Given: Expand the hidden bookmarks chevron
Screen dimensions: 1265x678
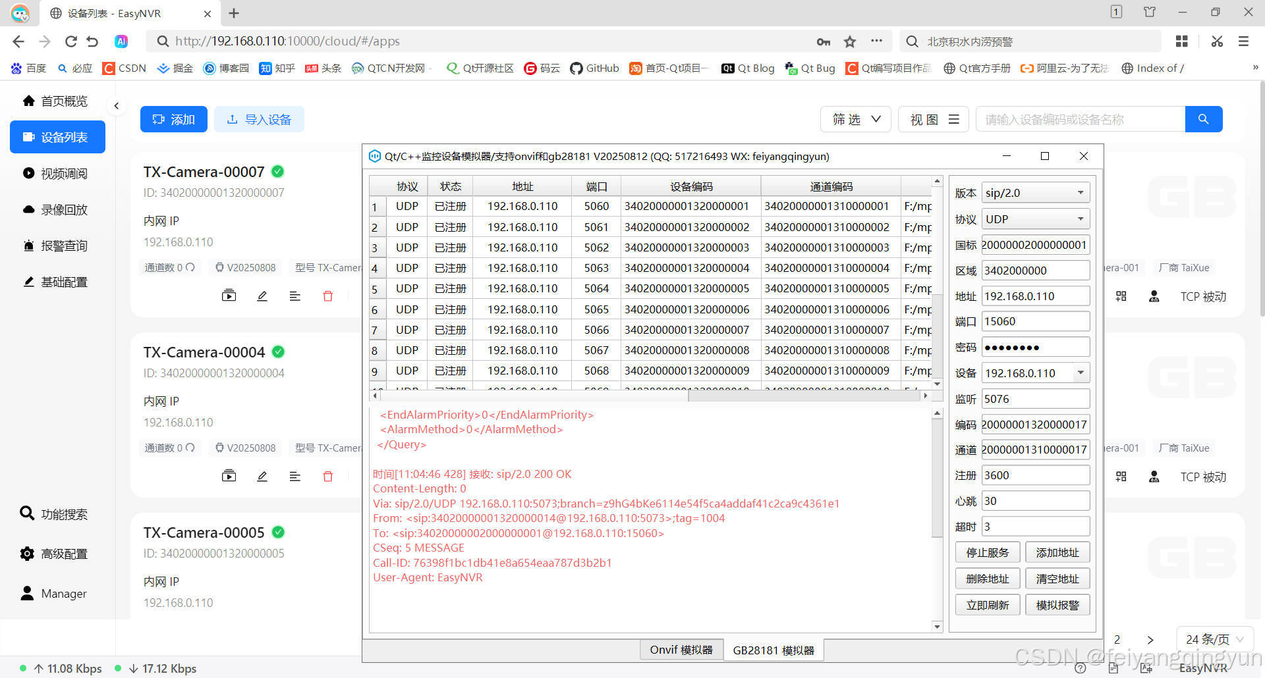Looking at the screenshot, I should pyautogui.click(x=1255, y=67).
